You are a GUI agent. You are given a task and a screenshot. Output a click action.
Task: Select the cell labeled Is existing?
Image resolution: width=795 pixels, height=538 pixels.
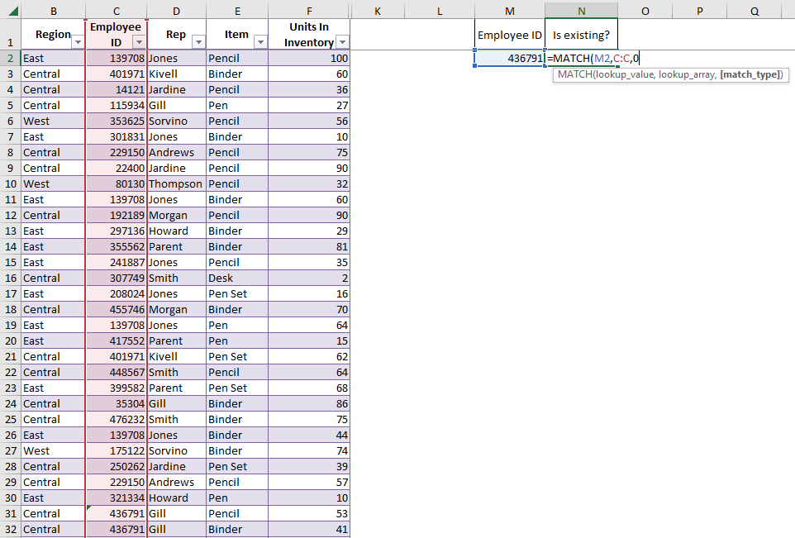(581, 34)
